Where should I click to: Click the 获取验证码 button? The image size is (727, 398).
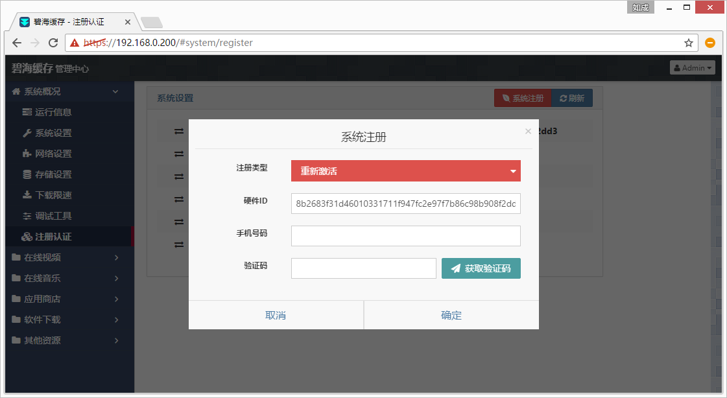click(481, 268)
